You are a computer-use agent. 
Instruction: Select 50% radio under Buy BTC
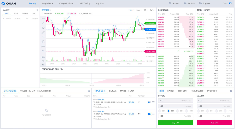169,111
